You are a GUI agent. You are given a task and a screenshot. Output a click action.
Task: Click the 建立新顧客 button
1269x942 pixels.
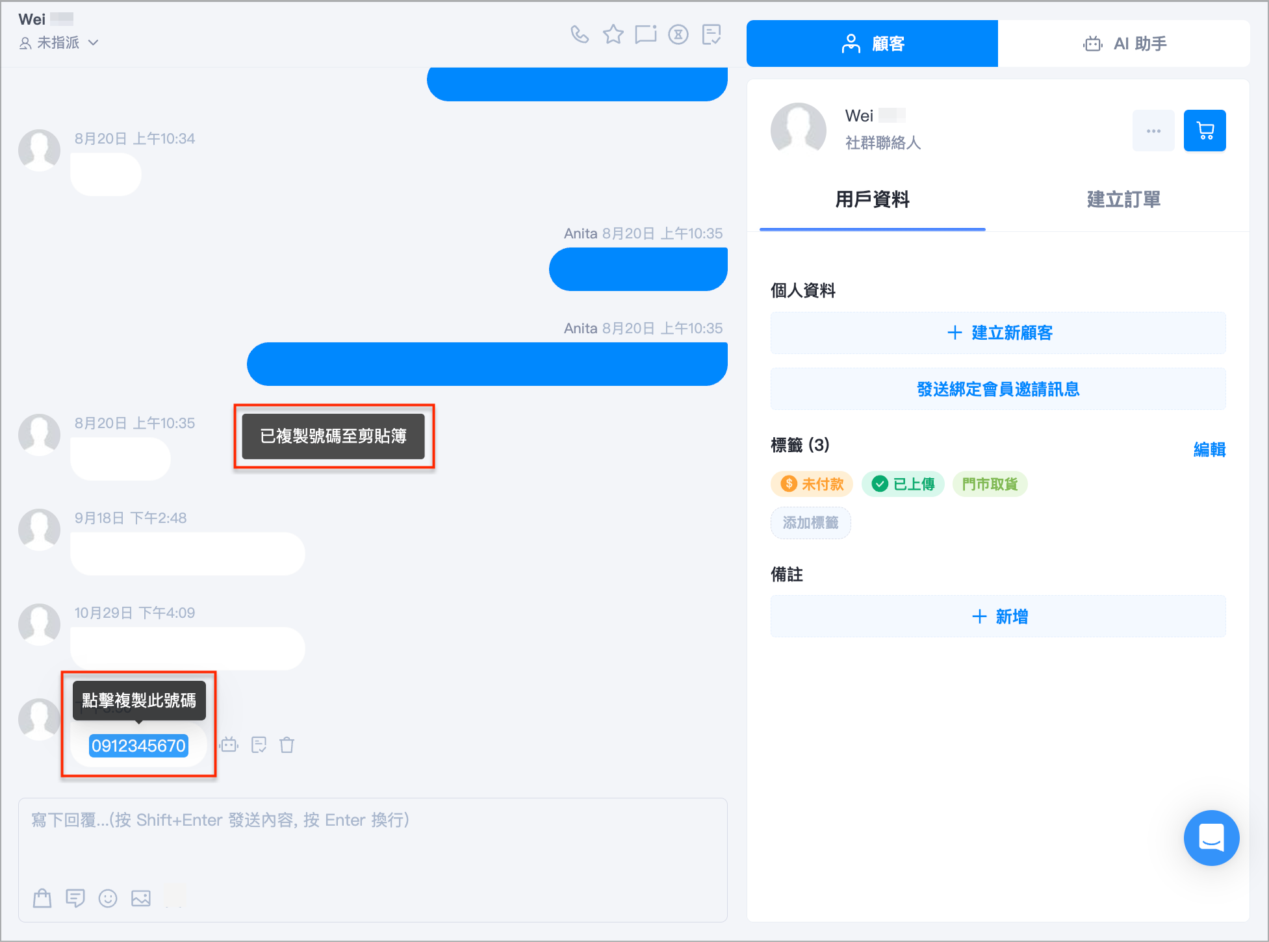pos(998,333)
